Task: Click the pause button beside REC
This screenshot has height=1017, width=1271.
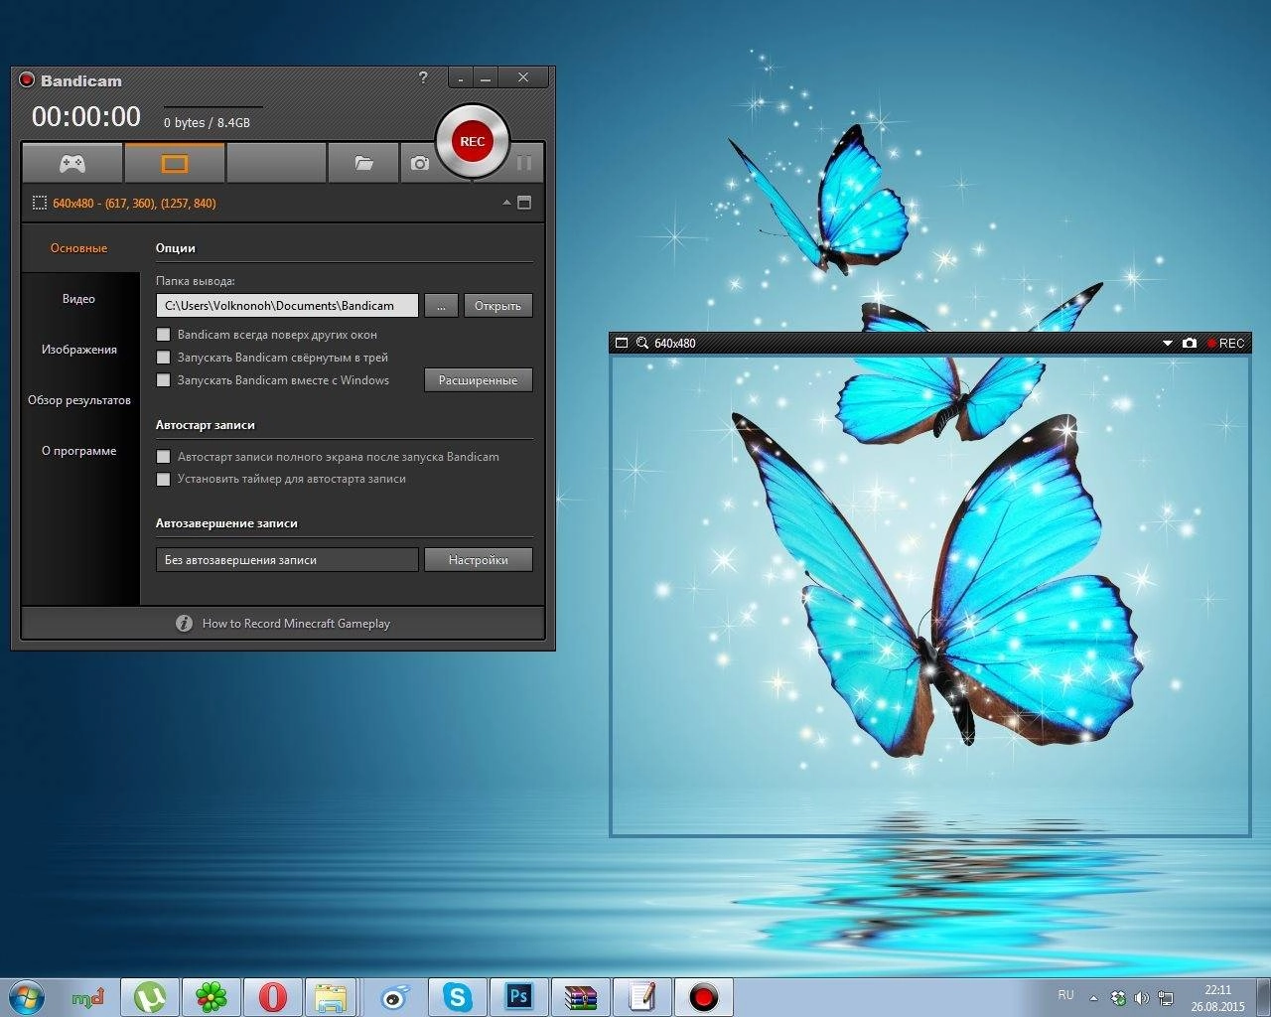Action: click(524, 163)
